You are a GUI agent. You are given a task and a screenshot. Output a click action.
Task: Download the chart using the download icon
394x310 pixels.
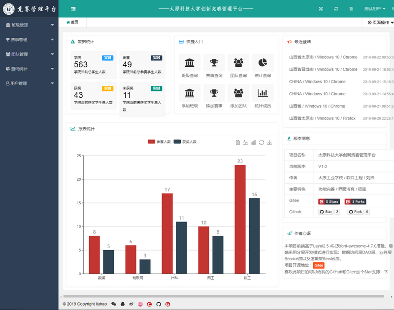click(269, 142)
